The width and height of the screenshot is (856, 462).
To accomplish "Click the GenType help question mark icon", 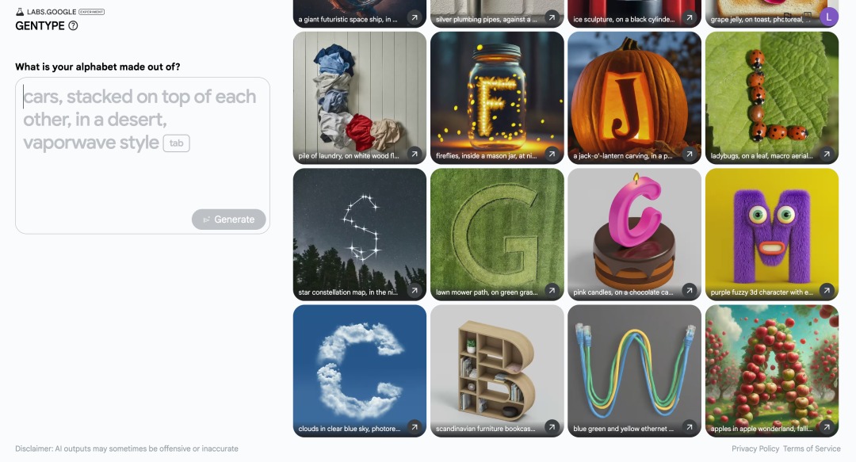I will pos(73,25).
